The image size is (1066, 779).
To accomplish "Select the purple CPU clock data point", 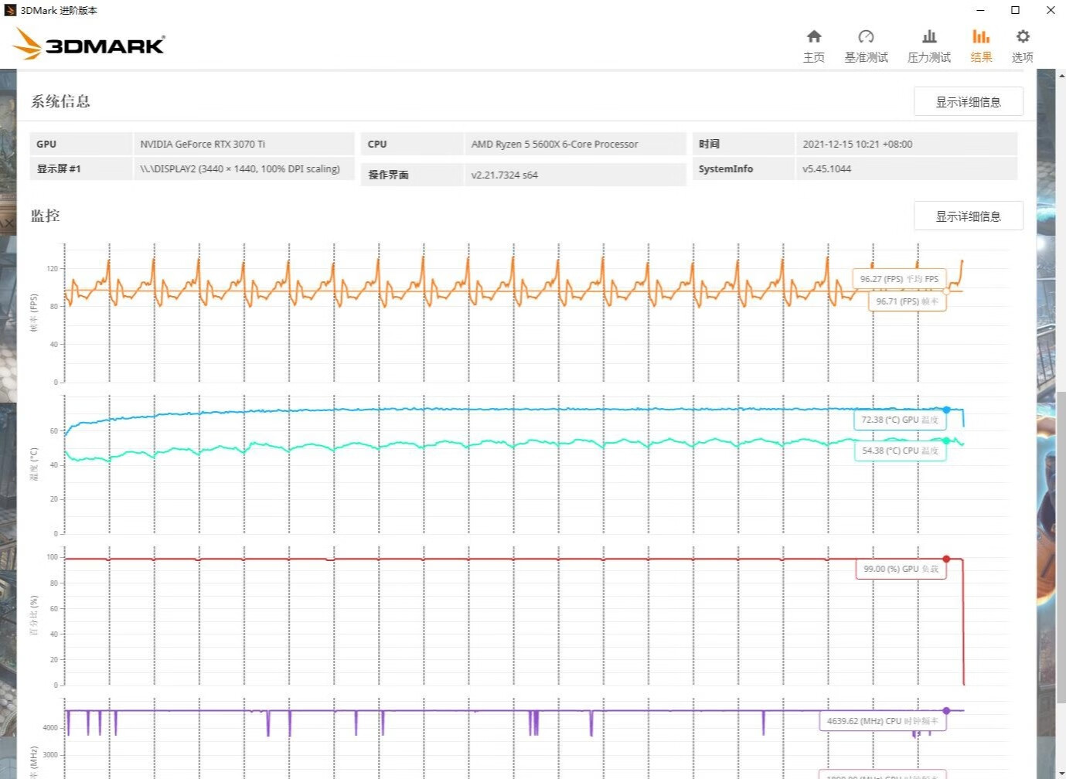I will (x=946, y=711).
